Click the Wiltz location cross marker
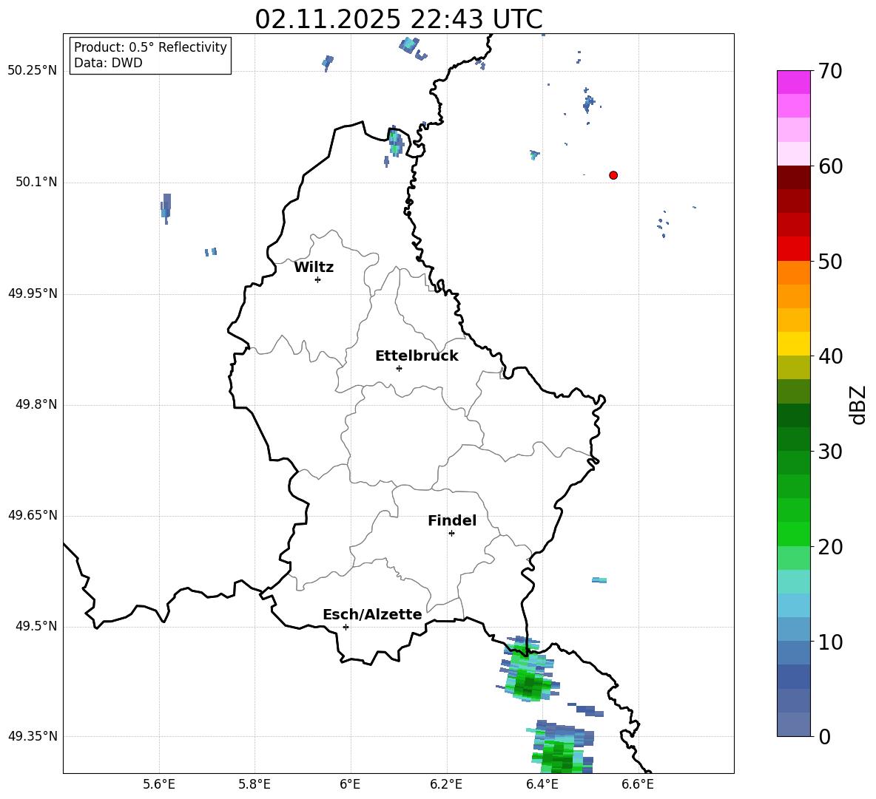The height and width of the screenshot is (799, 876). tap(318, 279)
